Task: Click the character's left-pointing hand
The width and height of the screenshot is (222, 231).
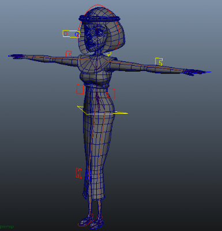Action: (x=16, y=56)
